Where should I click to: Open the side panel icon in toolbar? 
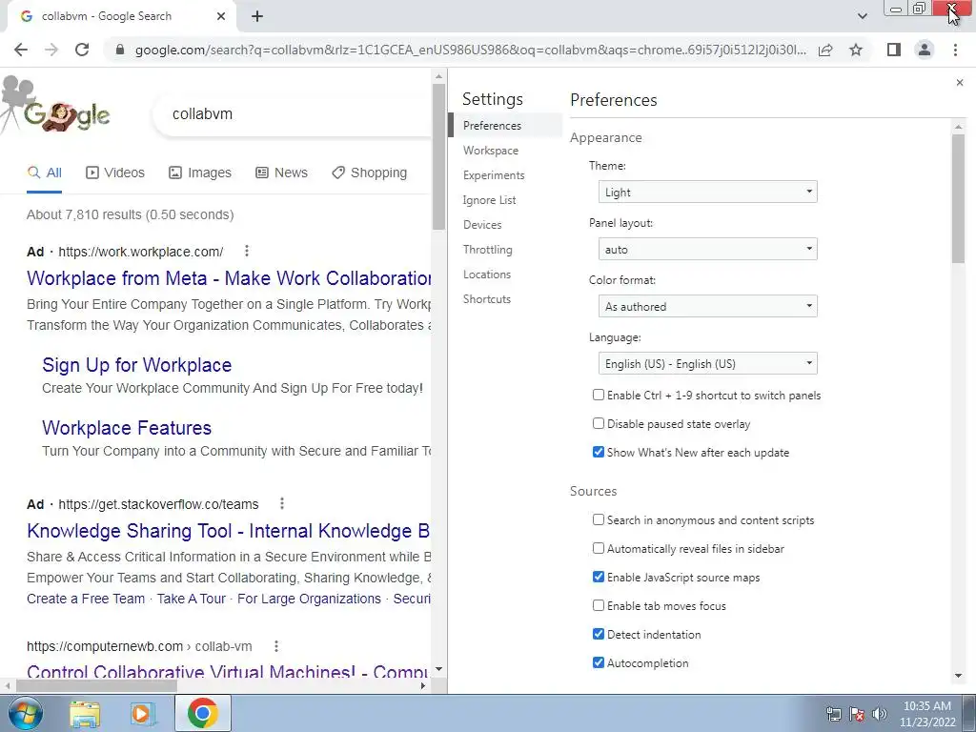[x=894, y=50]
